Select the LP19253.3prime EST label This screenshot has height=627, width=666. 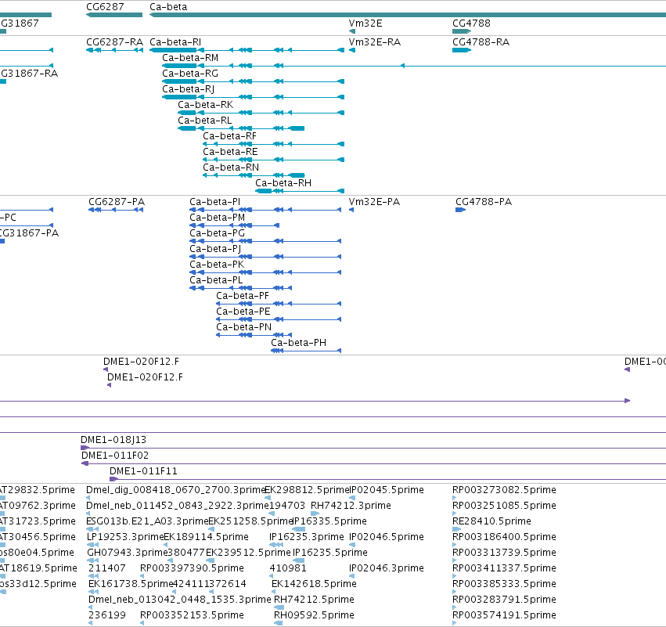point(125,537)
